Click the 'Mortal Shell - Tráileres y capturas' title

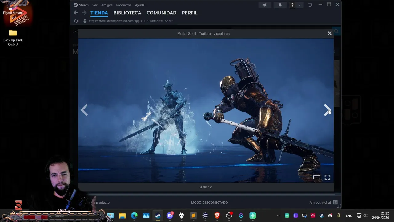click(203, 34)
